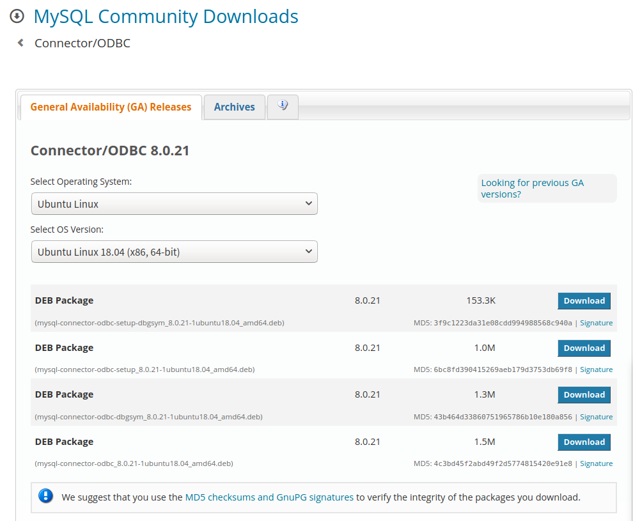Switch to the Archives tab
633x521 pixels.
(235, 107)
